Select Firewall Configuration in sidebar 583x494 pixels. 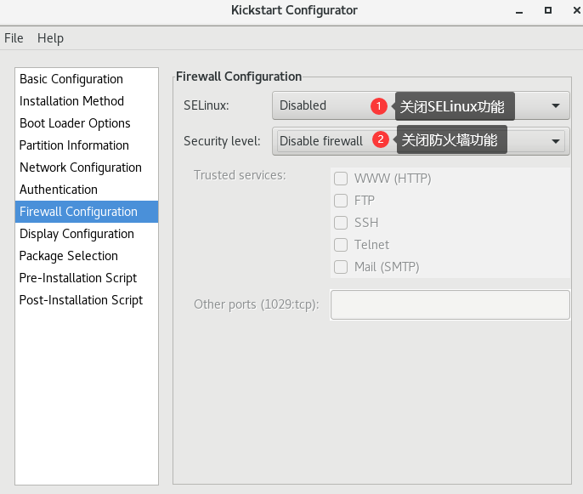(87, 212)
